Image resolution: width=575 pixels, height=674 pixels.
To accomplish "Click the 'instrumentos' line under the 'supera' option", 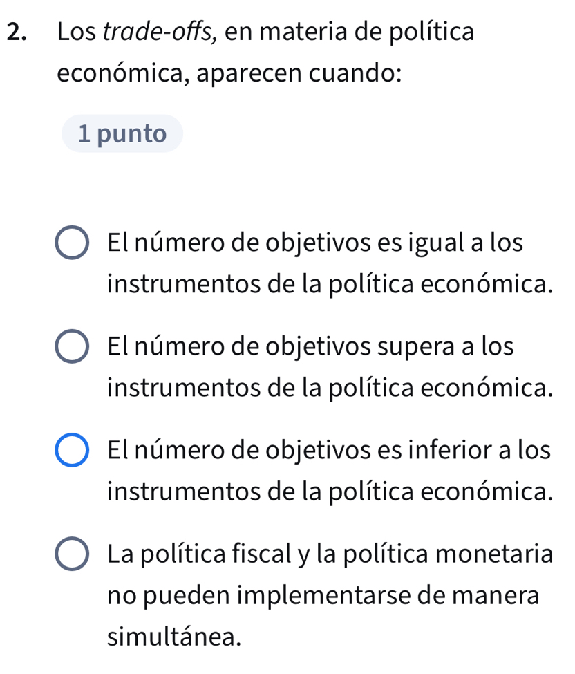I will (x=329, y=389).
